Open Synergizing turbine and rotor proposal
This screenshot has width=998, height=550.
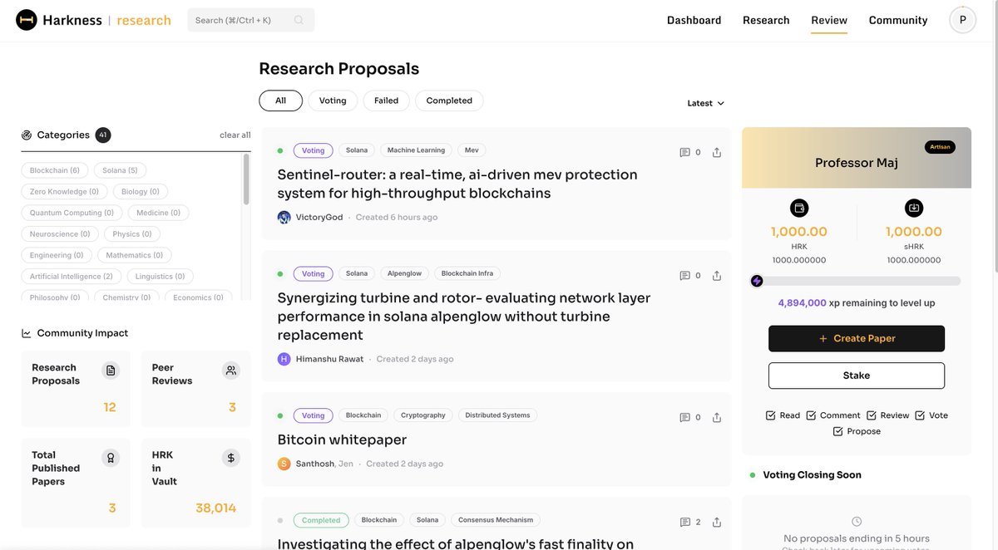[464, 317]
